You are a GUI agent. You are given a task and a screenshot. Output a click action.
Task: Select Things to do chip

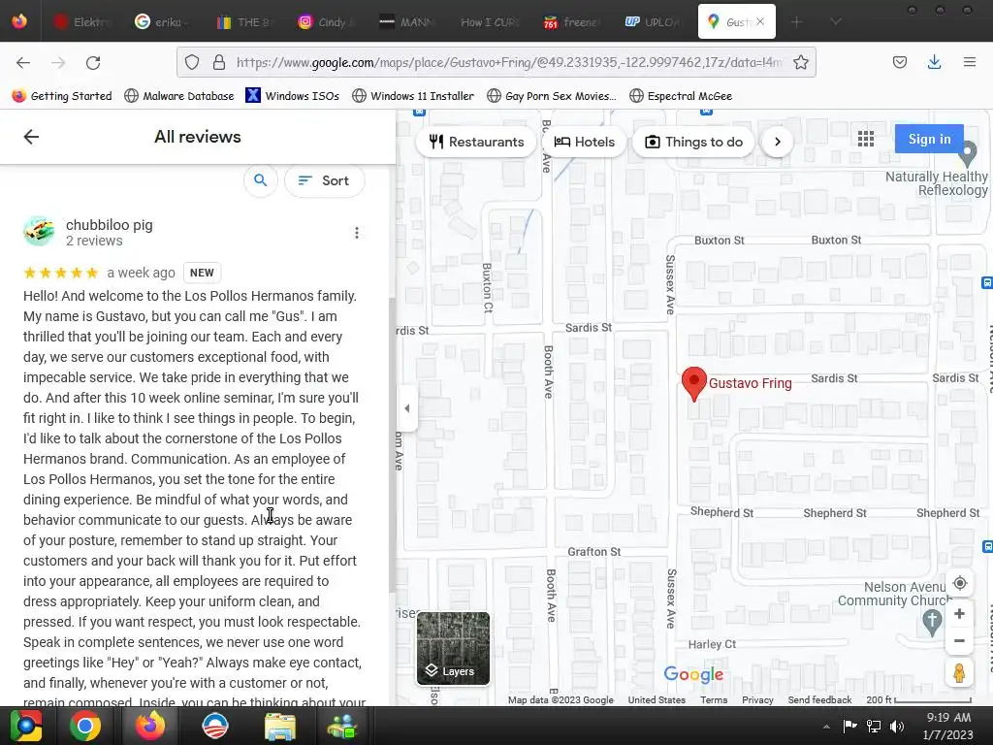point(693,142)
